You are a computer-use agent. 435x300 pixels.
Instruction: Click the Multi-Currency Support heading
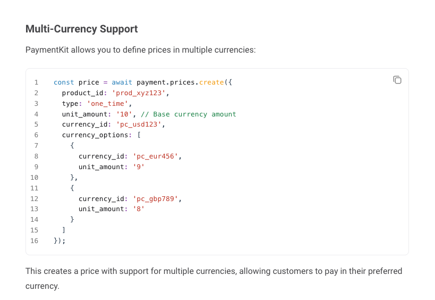[x=82, y=29]
